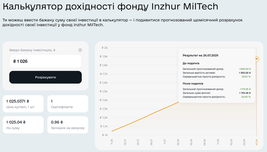Select the 1 744.48 ₴ payout value
Image resolution: width=267 pixels, height=152 pixels.
coord(245,93)
